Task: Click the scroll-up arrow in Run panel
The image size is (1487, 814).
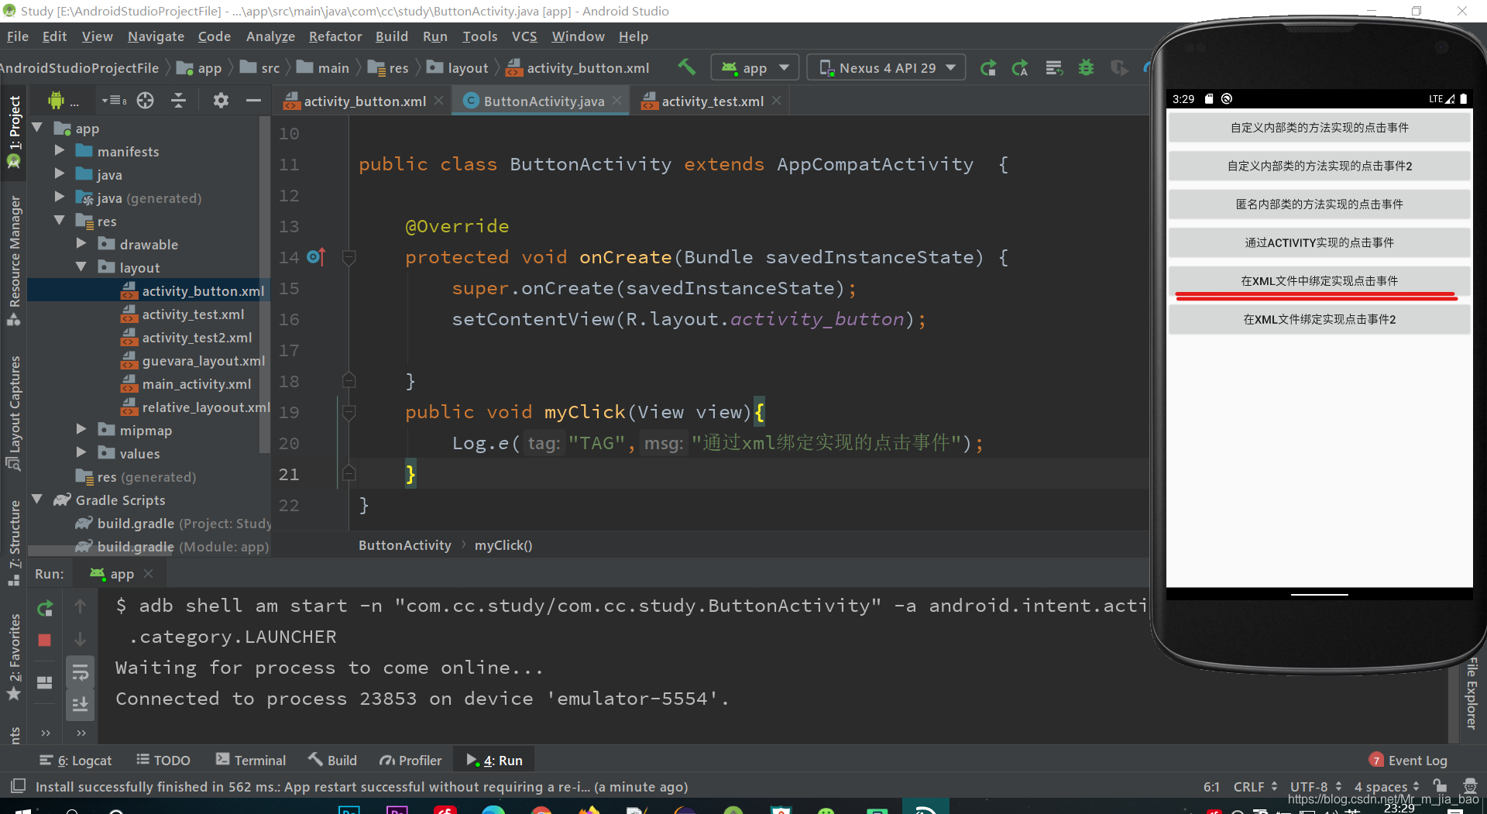Action: (x=80, y=606)
